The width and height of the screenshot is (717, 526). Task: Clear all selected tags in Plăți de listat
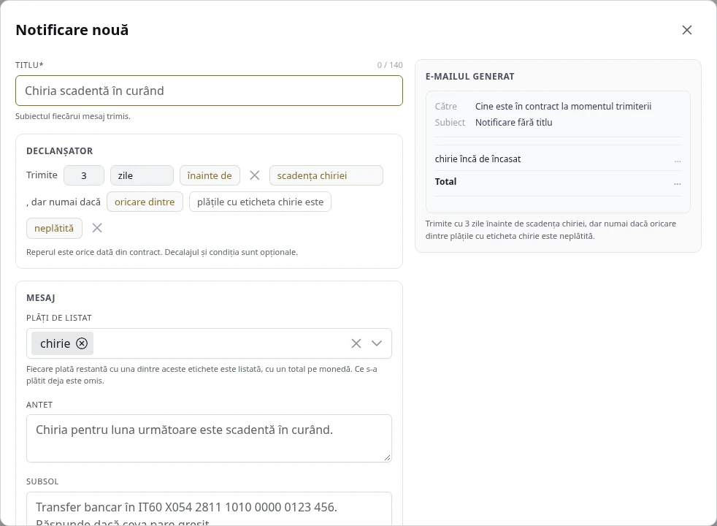click(356, 343)
